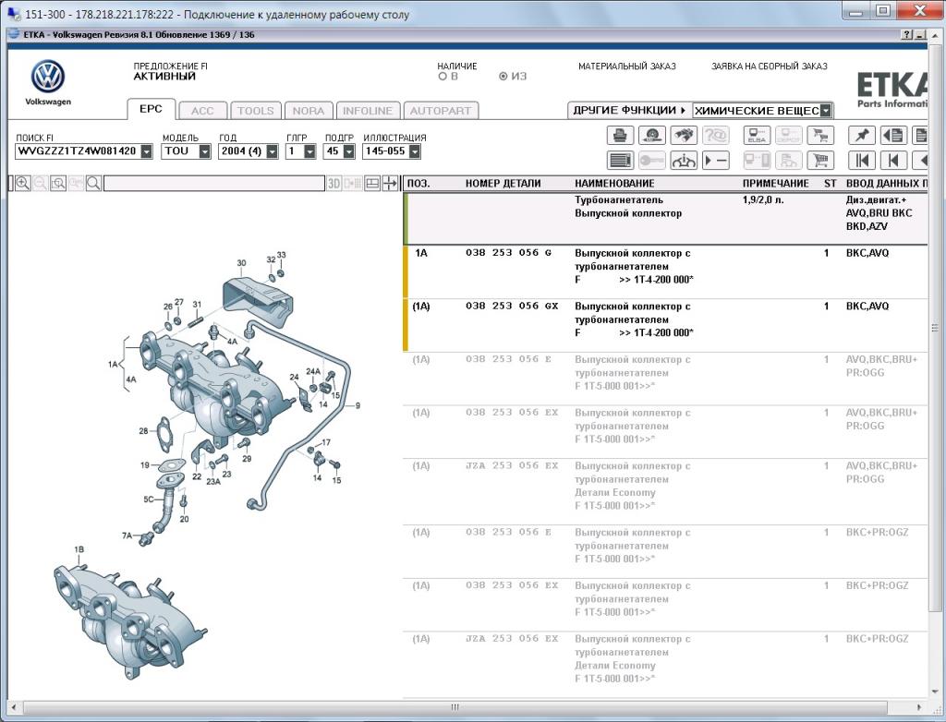Image resolution: width=946 pixels, height=722 pixels.
Task: Expand the ГЛГР dropdown showing 1
Action: point(309,151)
